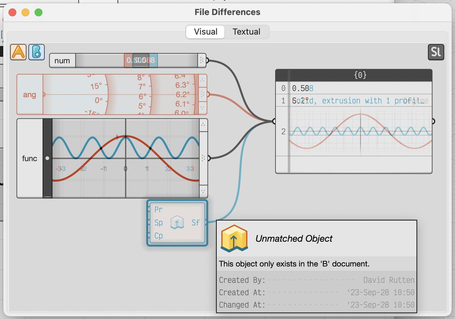Expand the resize grip on the func graph
The image size is (455, 319).
[x=204, y=159]
